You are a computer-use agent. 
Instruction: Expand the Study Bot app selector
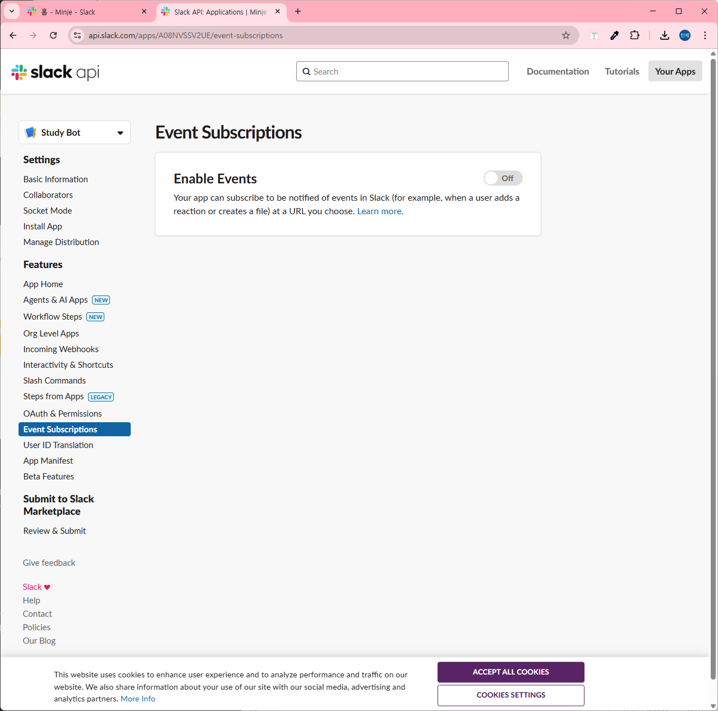75,132
